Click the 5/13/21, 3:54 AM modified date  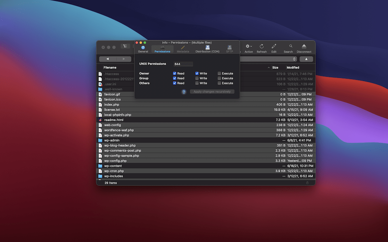(x=300, y=120)
